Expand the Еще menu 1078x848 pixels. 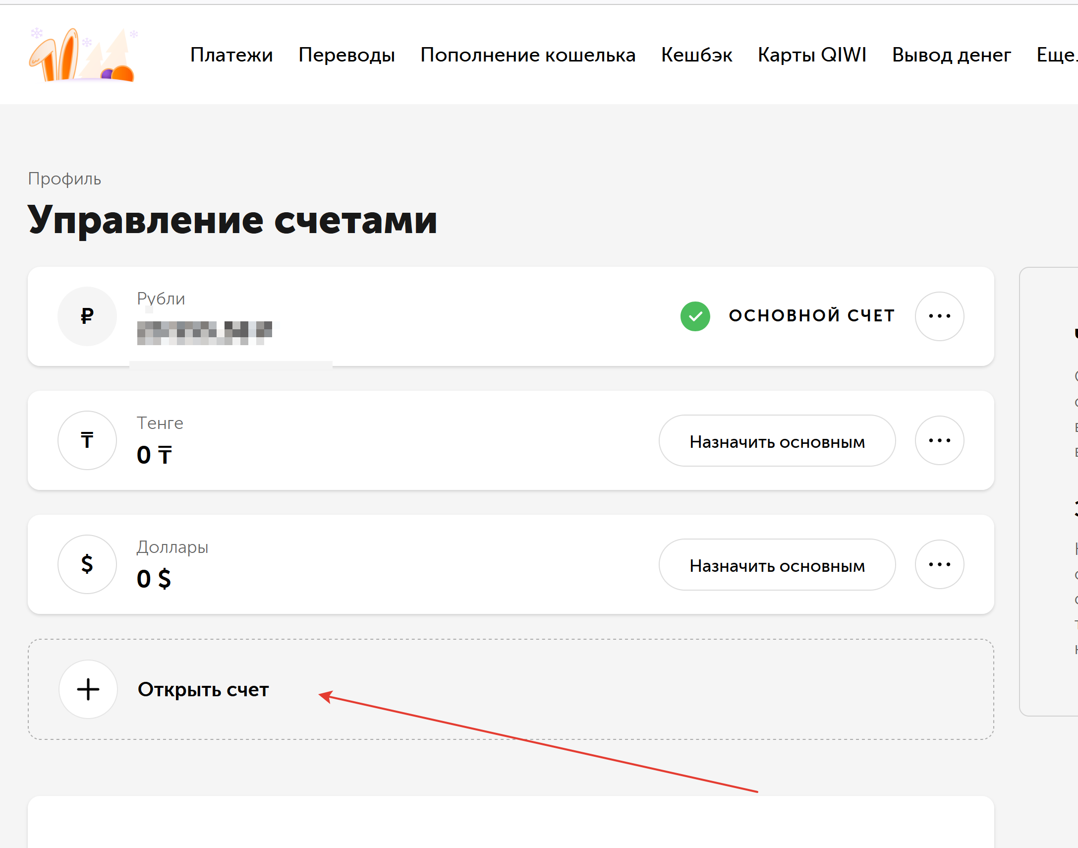tap(1057, 55)
